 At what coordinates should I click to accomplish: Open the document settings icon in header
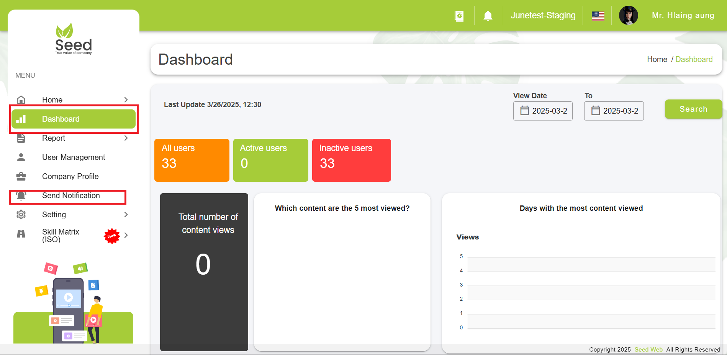coord(459,16)
